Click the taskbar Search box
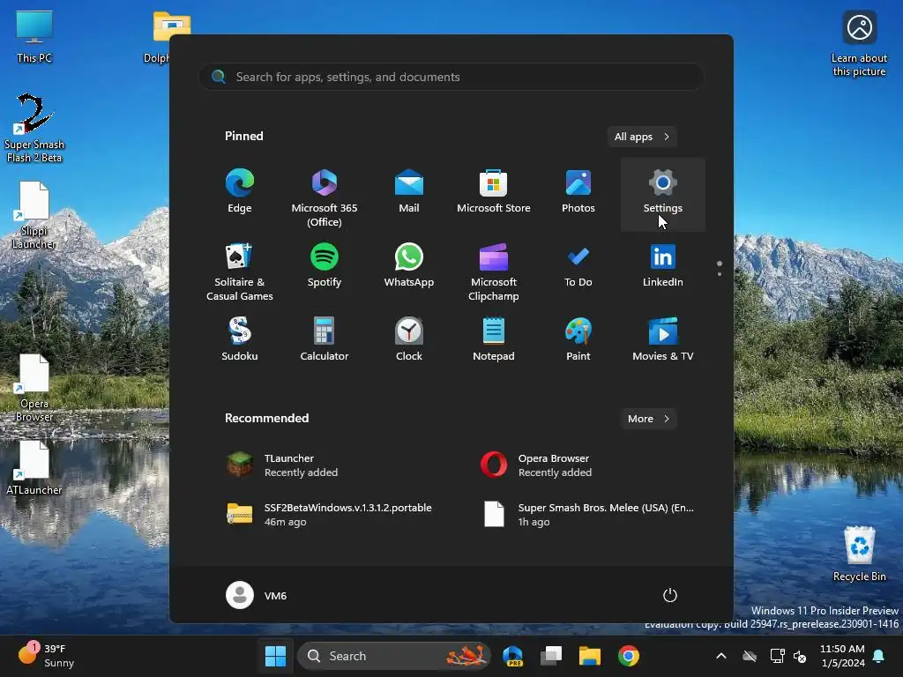 click(394, 656)
